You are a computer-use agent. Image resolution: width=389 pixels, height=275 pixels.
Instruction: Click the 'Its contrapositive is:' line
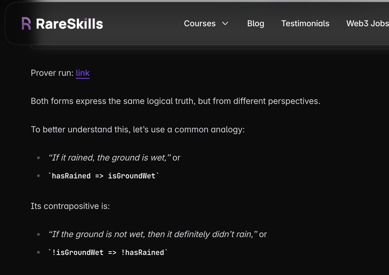[x=70, y=206]
